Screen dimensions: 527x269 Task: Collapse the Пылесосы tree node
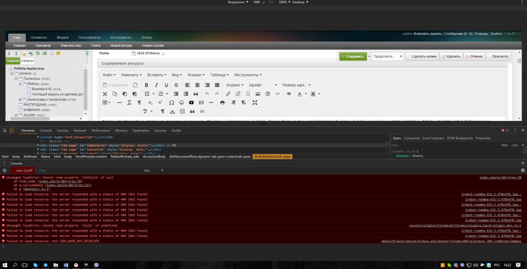coord(16,79)
